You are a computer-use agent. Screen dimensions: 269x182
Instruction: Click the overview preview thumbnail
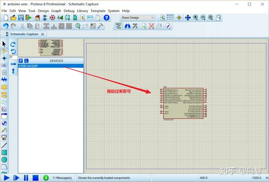pos(51,48)
